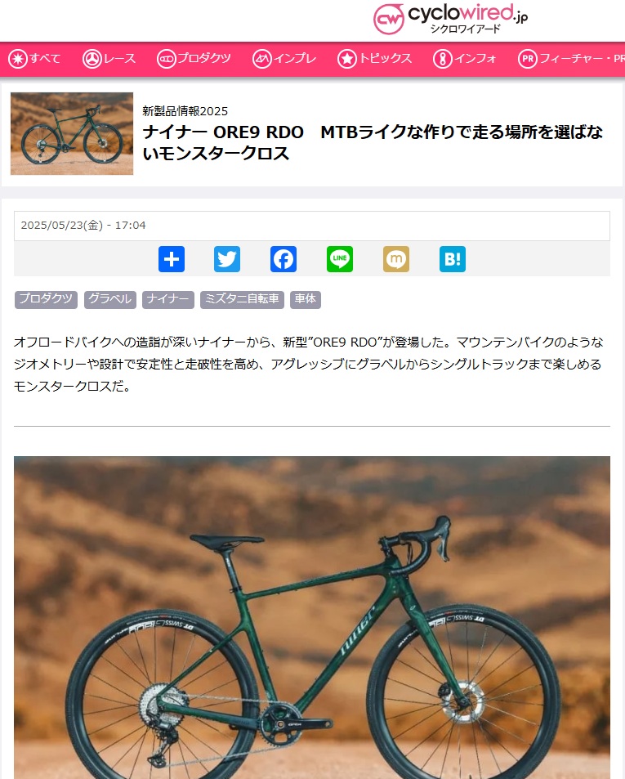
Task: Click the blue plus share icon
Action: (x=172, y=259)
